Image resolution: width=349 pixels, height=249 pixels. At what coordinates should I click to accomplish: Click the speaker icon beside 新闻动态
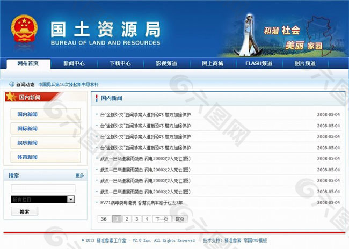[x=11, y=84]
